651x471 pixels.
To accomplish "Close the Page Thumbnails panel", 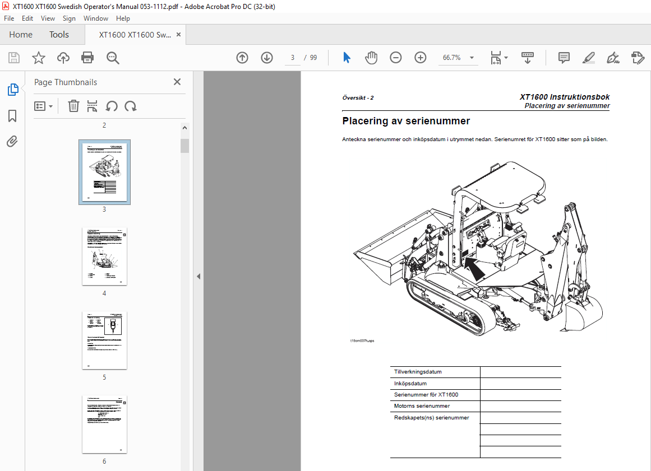I will click(177, 82).
